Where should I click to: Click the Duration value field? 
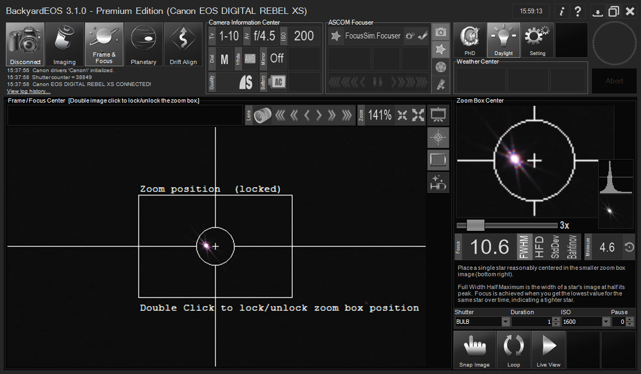click(531, 322)
